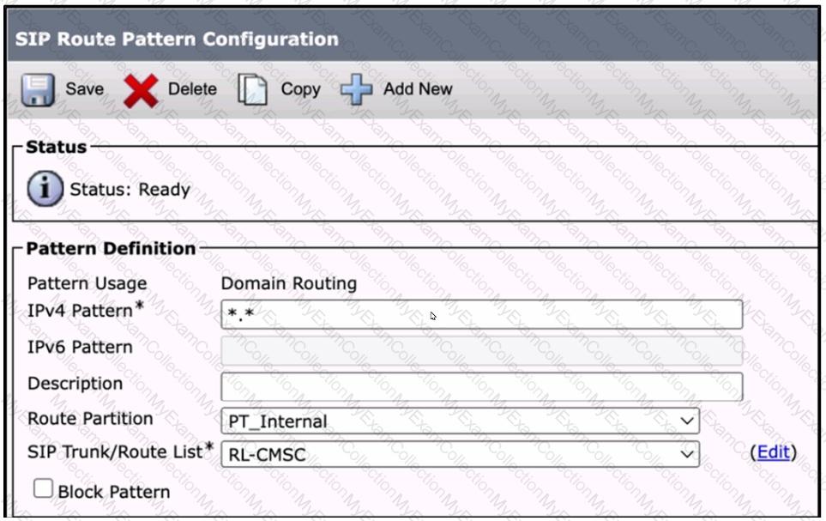Click the SIP Route Pattern Configuration title
The width and height of the screenshot is (826, 521).
(176, 39)
